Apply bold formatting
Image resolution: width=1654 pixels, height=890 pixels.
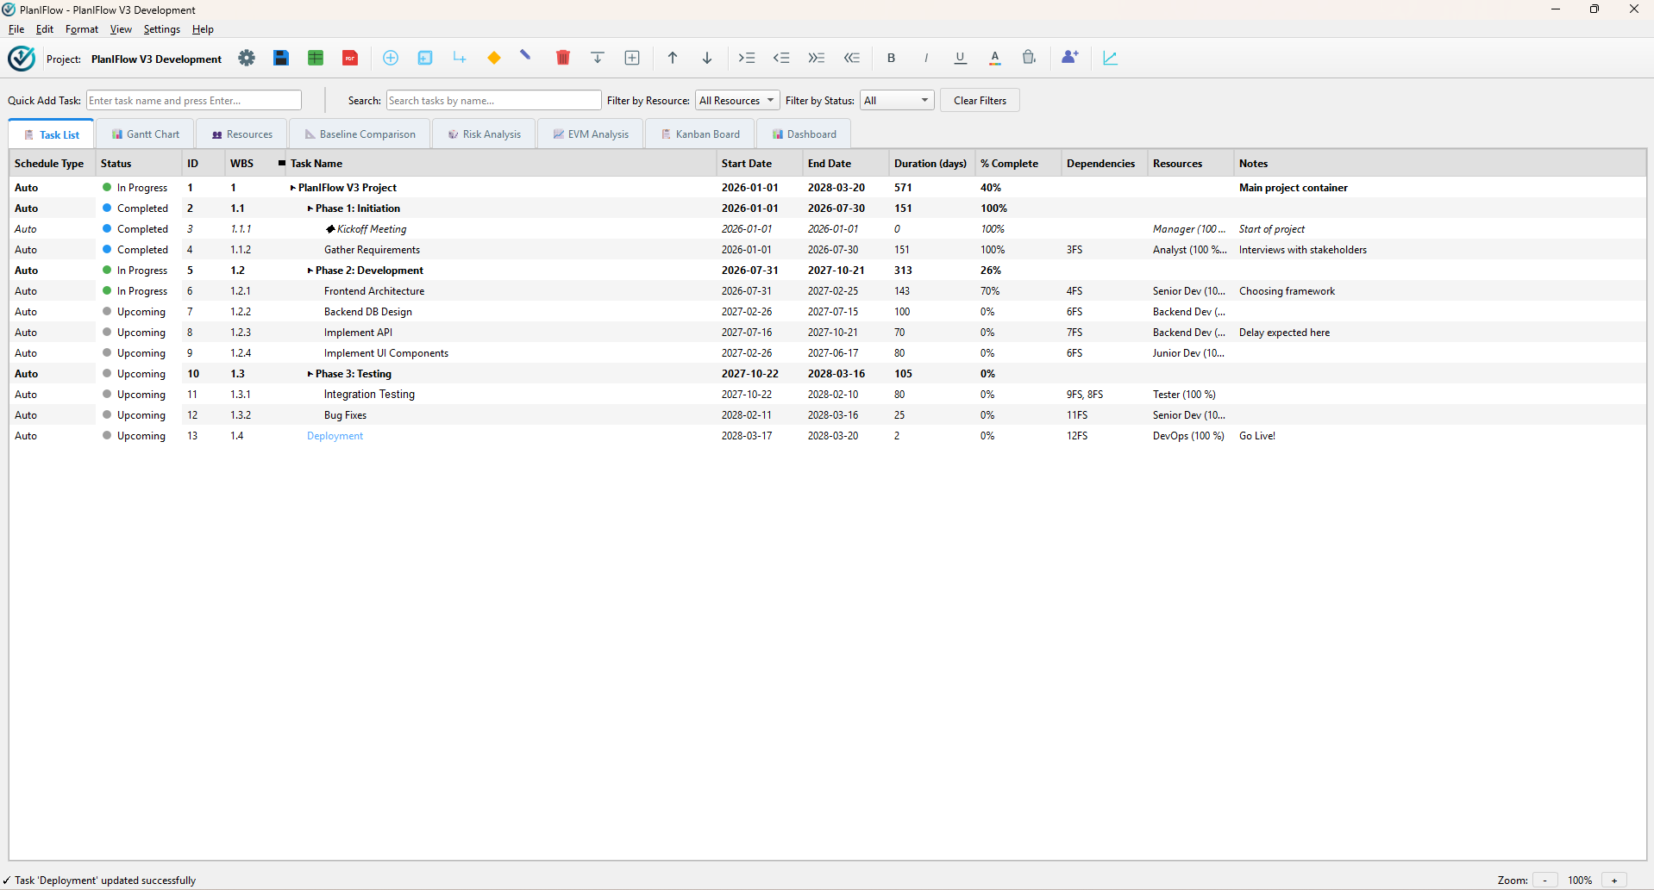892,58
